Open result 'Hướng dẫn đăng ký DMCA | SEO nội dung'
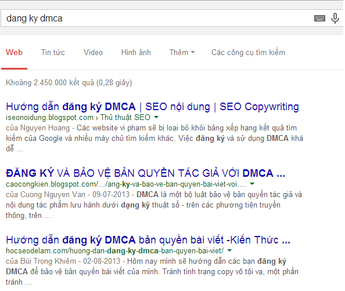The width and height of the screenshot is (345, 291). (x=152, y=107)
